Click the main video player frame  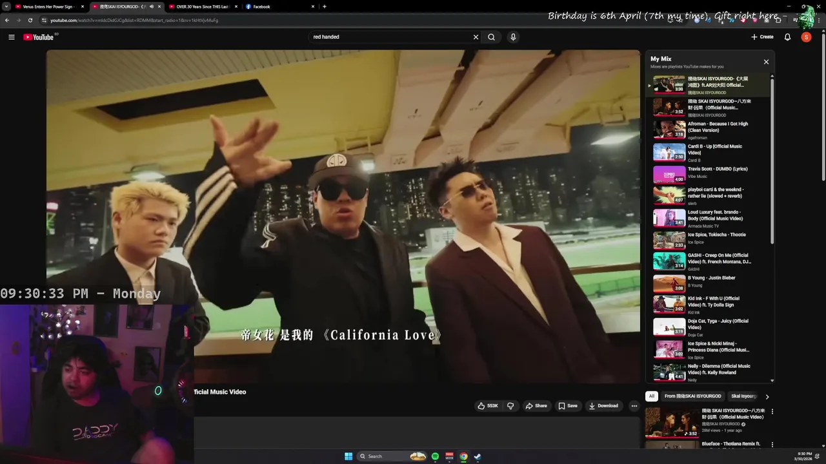pyautogui.click(x=343, y=217)
